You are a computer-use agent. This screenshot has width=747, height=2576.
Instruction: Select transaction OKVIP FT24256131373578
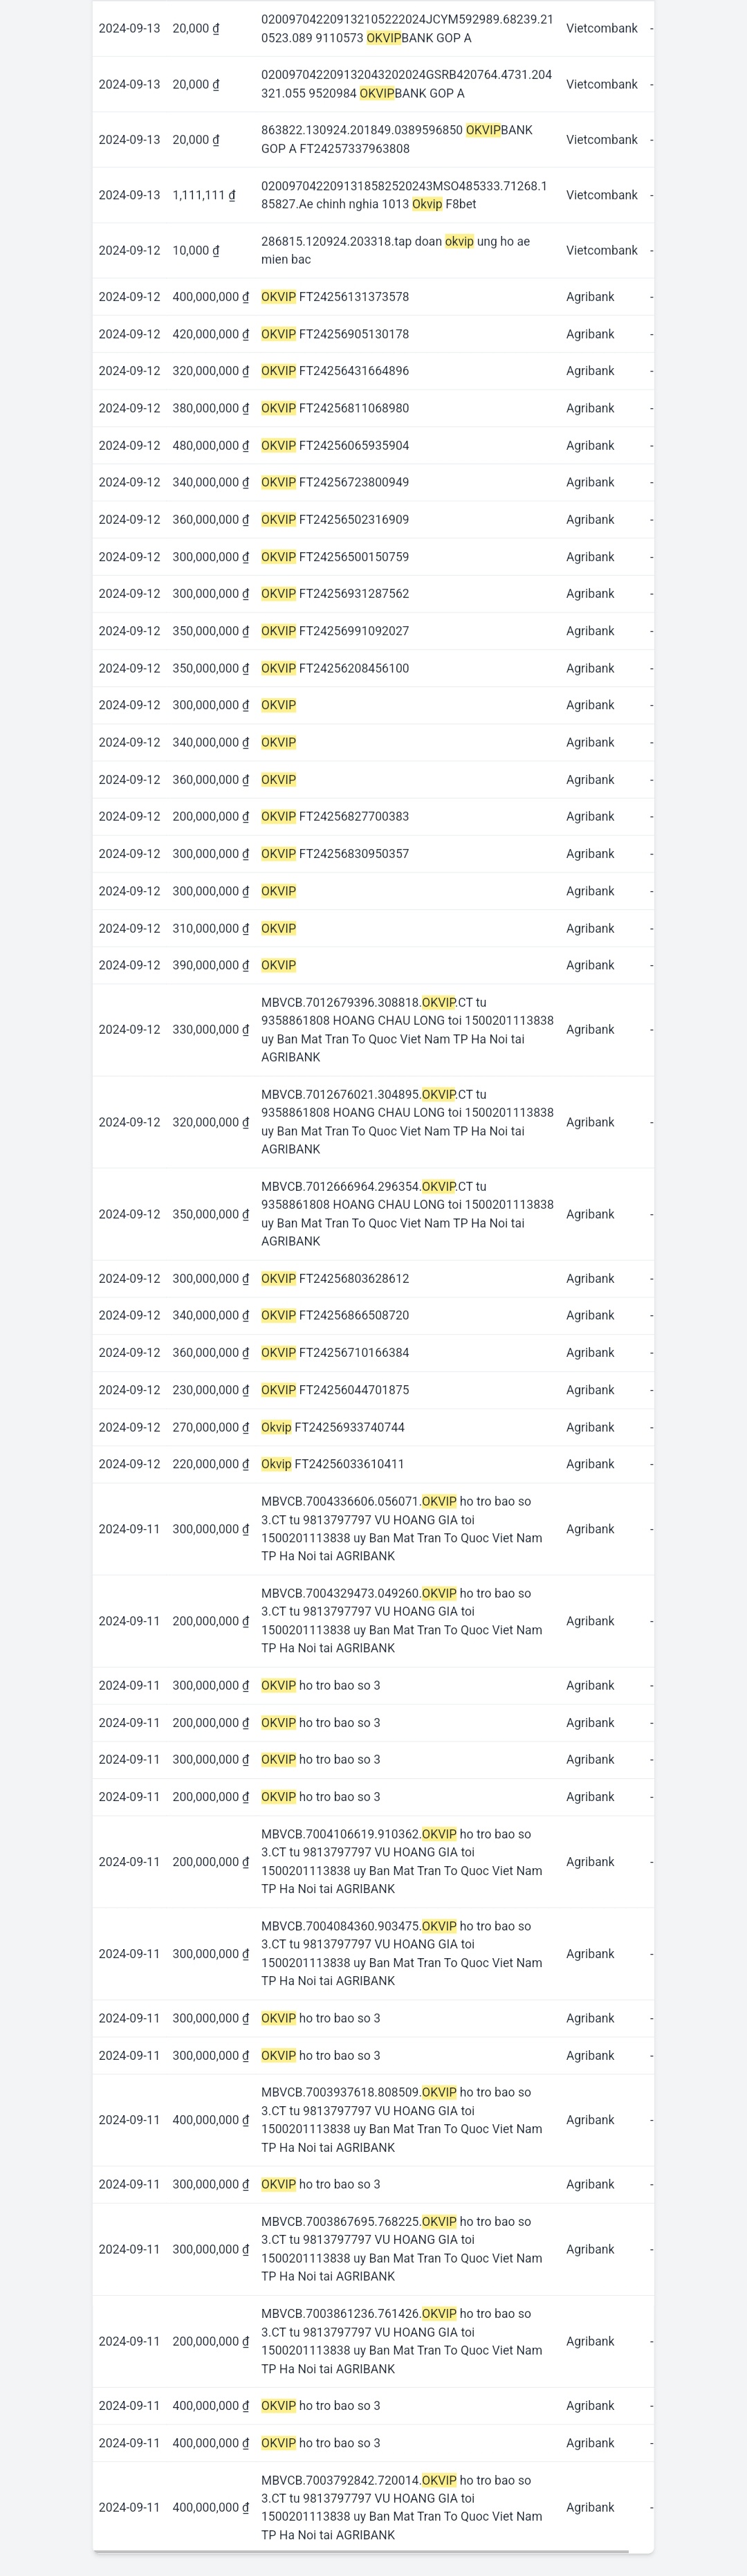point(335,297)
